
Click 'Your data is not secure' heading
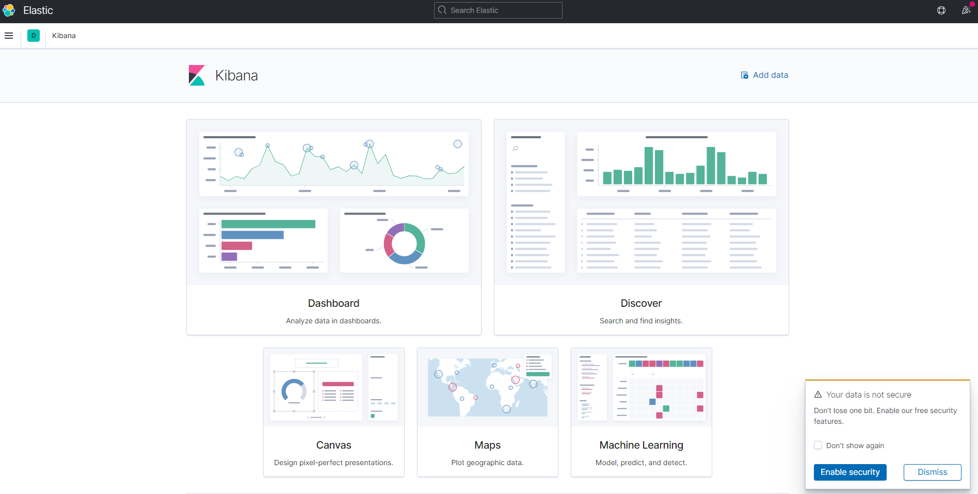click(869, 394)
